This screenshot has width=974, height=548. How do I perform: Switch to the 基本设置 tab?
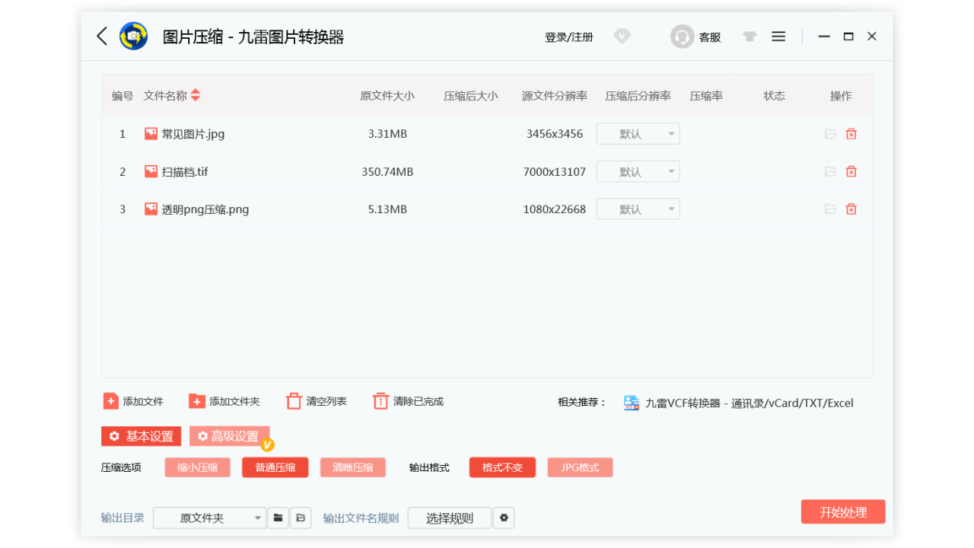[141, 436]
